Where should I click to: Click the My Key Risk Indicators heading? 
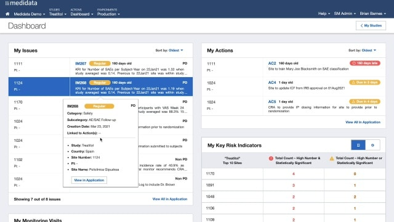(235, 146)
